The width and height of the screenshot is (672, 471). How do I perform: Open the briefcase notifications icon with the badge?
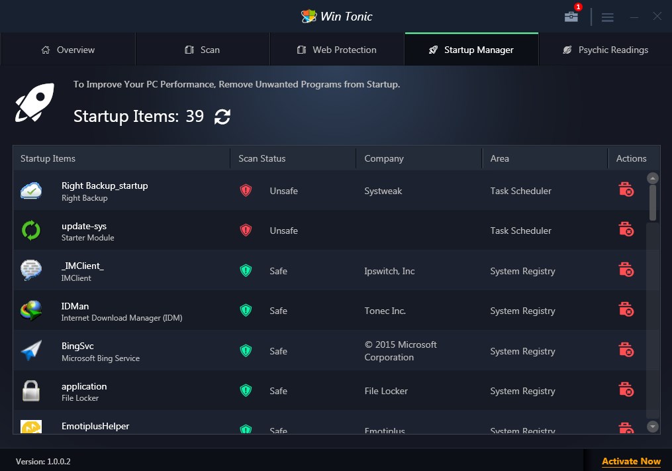tap(571, 17)
